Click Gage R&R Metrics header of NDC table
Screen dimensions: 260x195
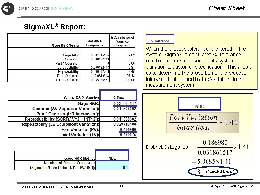tap(79, 158)
